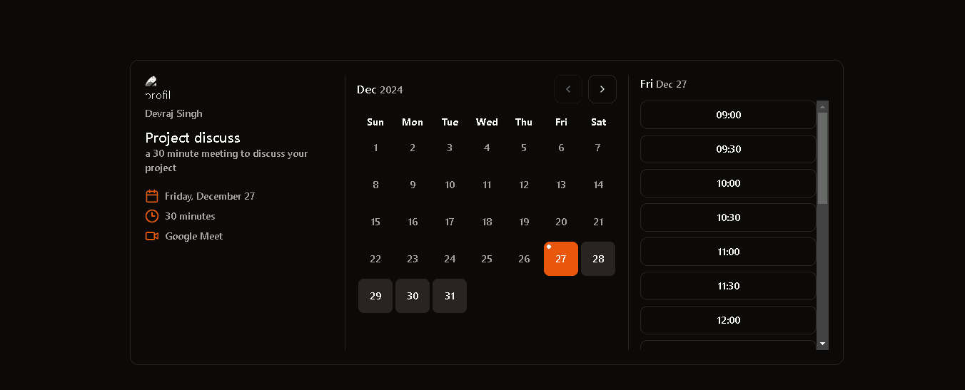This screenshot has height=390, width=965.
Task: Select the 10:30 time slot
Action: [x=728, y=217]
